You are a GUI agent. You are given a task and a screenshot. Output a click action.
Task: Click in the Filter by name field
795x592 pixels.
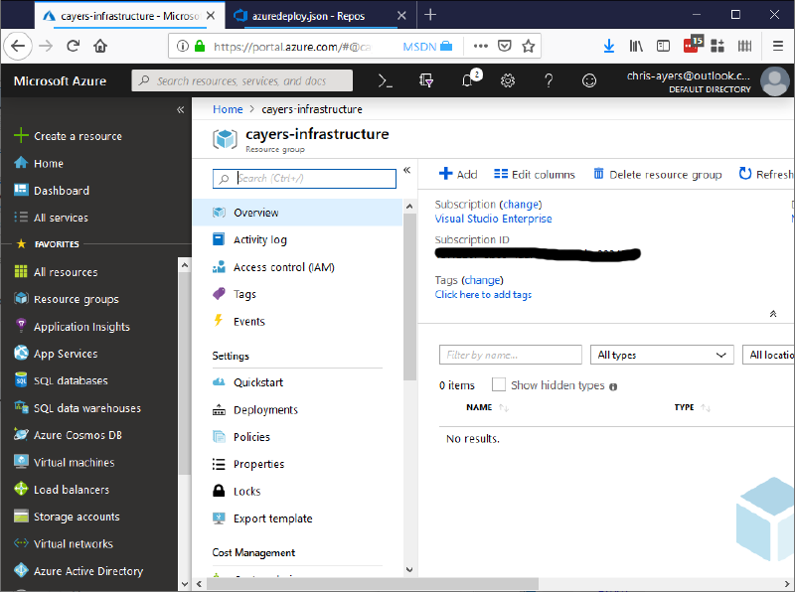pos(511,355)
